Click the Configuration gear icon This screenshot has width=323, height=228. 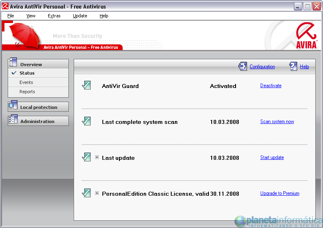coord(242,66)
